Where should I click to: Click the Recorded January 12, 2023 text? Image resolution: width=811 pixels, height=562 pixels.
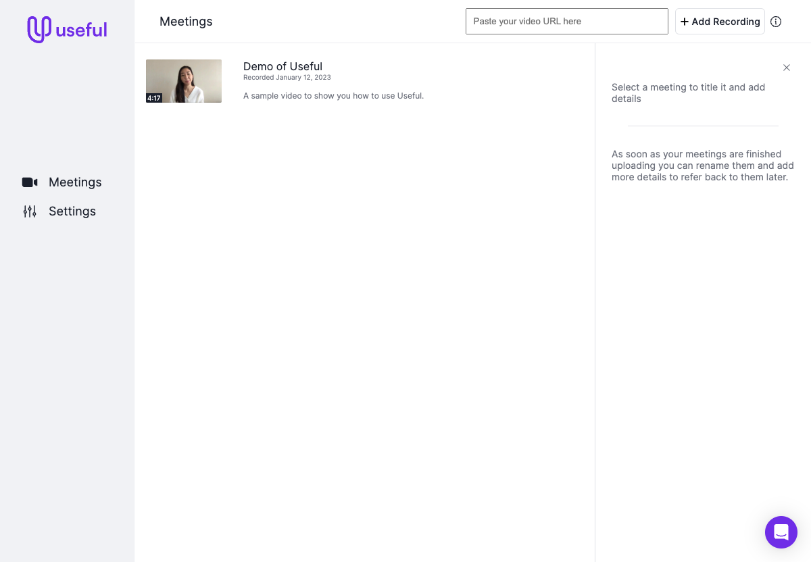coord(287,78)
